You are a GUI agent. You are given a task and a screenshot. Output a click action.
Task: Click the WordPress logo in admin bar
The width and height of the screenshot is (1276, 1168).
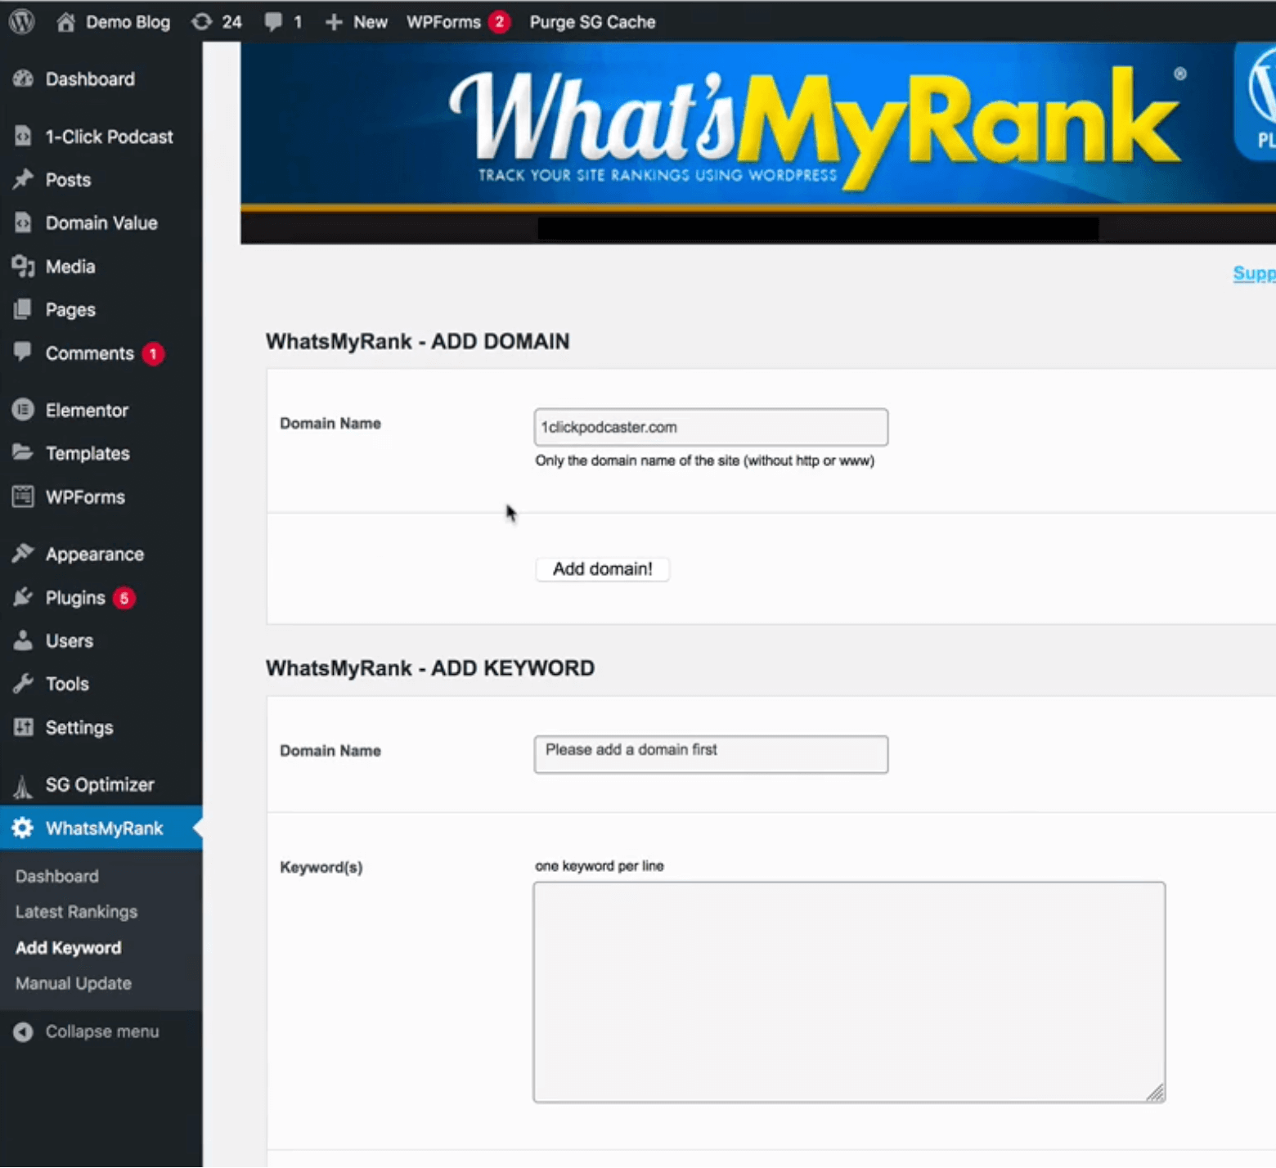(x=22, y=21)
